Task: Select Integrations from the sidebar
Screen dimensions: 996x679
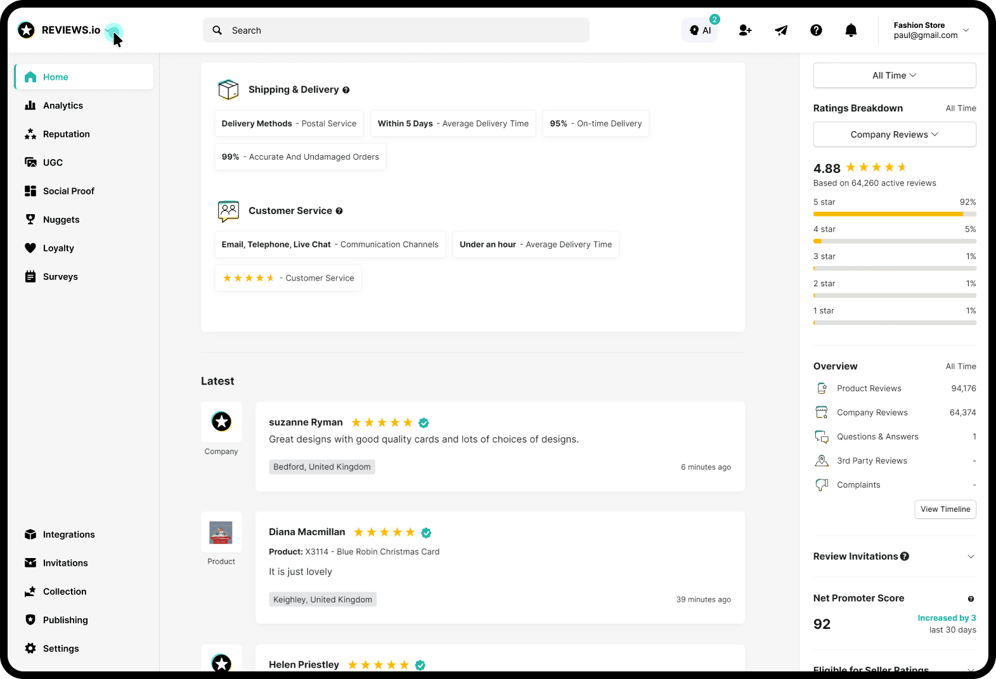Action: pos(68,535)
